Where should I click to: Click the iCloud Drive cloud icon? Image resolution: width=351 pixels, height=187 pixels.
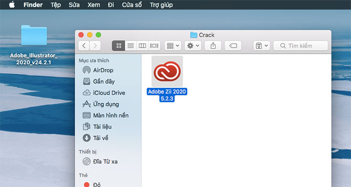tap(86, 93)
